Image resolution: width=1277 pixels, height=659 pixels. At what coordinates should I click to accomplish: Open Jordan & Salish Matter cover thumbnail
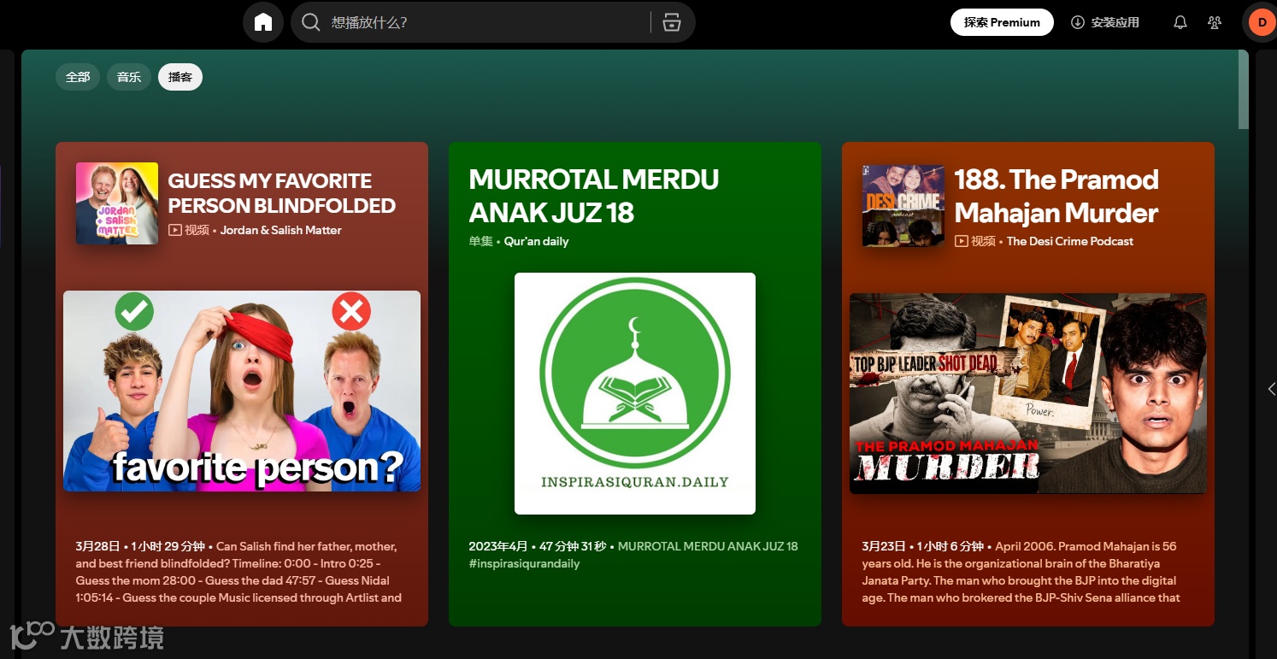[117, 203]
